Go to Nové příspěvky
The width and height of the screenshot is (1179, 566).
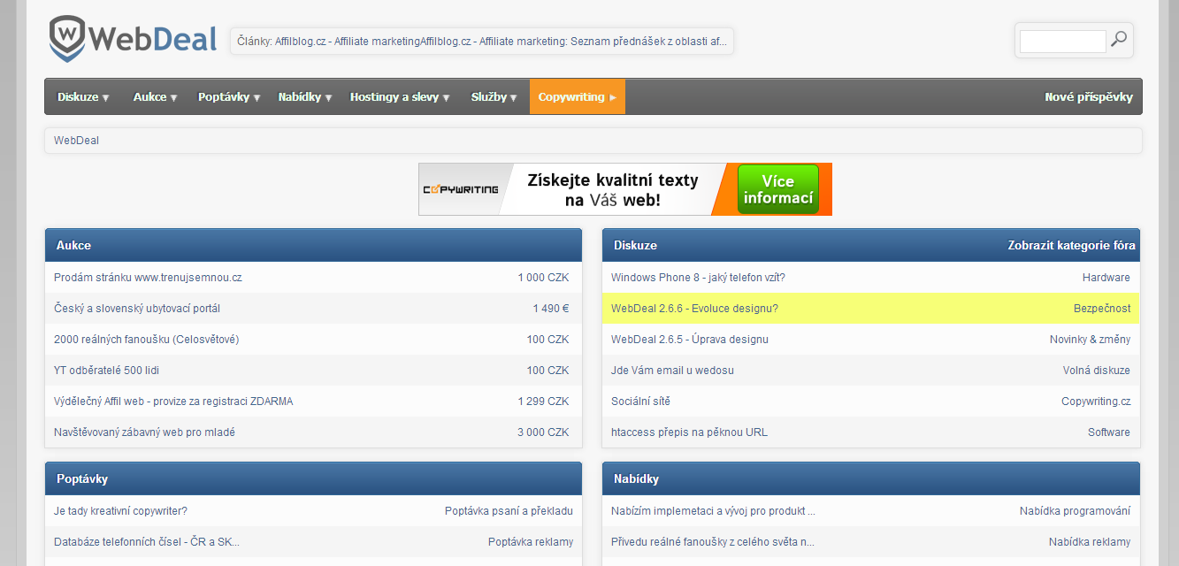[1089, 97]
